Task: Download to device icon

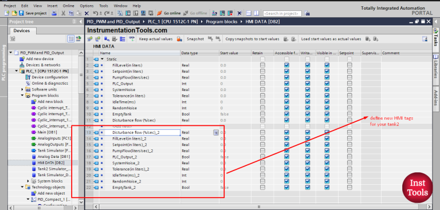Action: [x=128, y=13]
